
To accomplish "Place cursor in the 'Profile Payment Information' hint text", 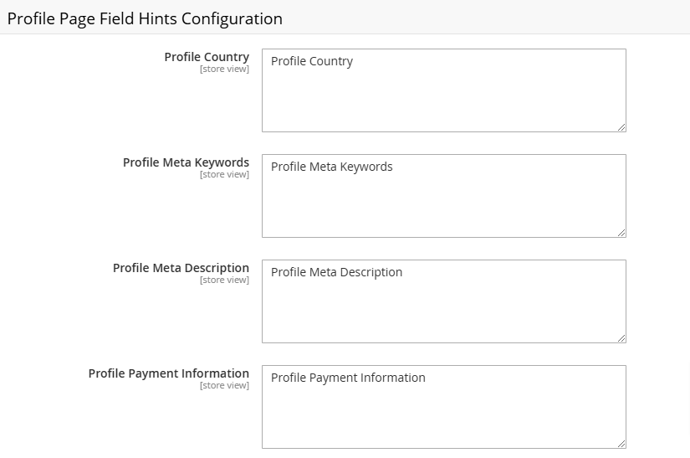I will [x=348, y=378].
